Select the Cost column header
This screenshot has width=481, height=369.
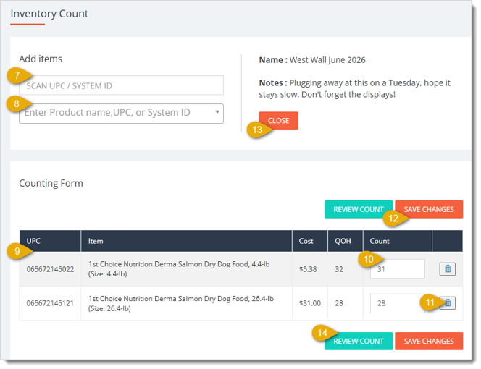(309, 242)
